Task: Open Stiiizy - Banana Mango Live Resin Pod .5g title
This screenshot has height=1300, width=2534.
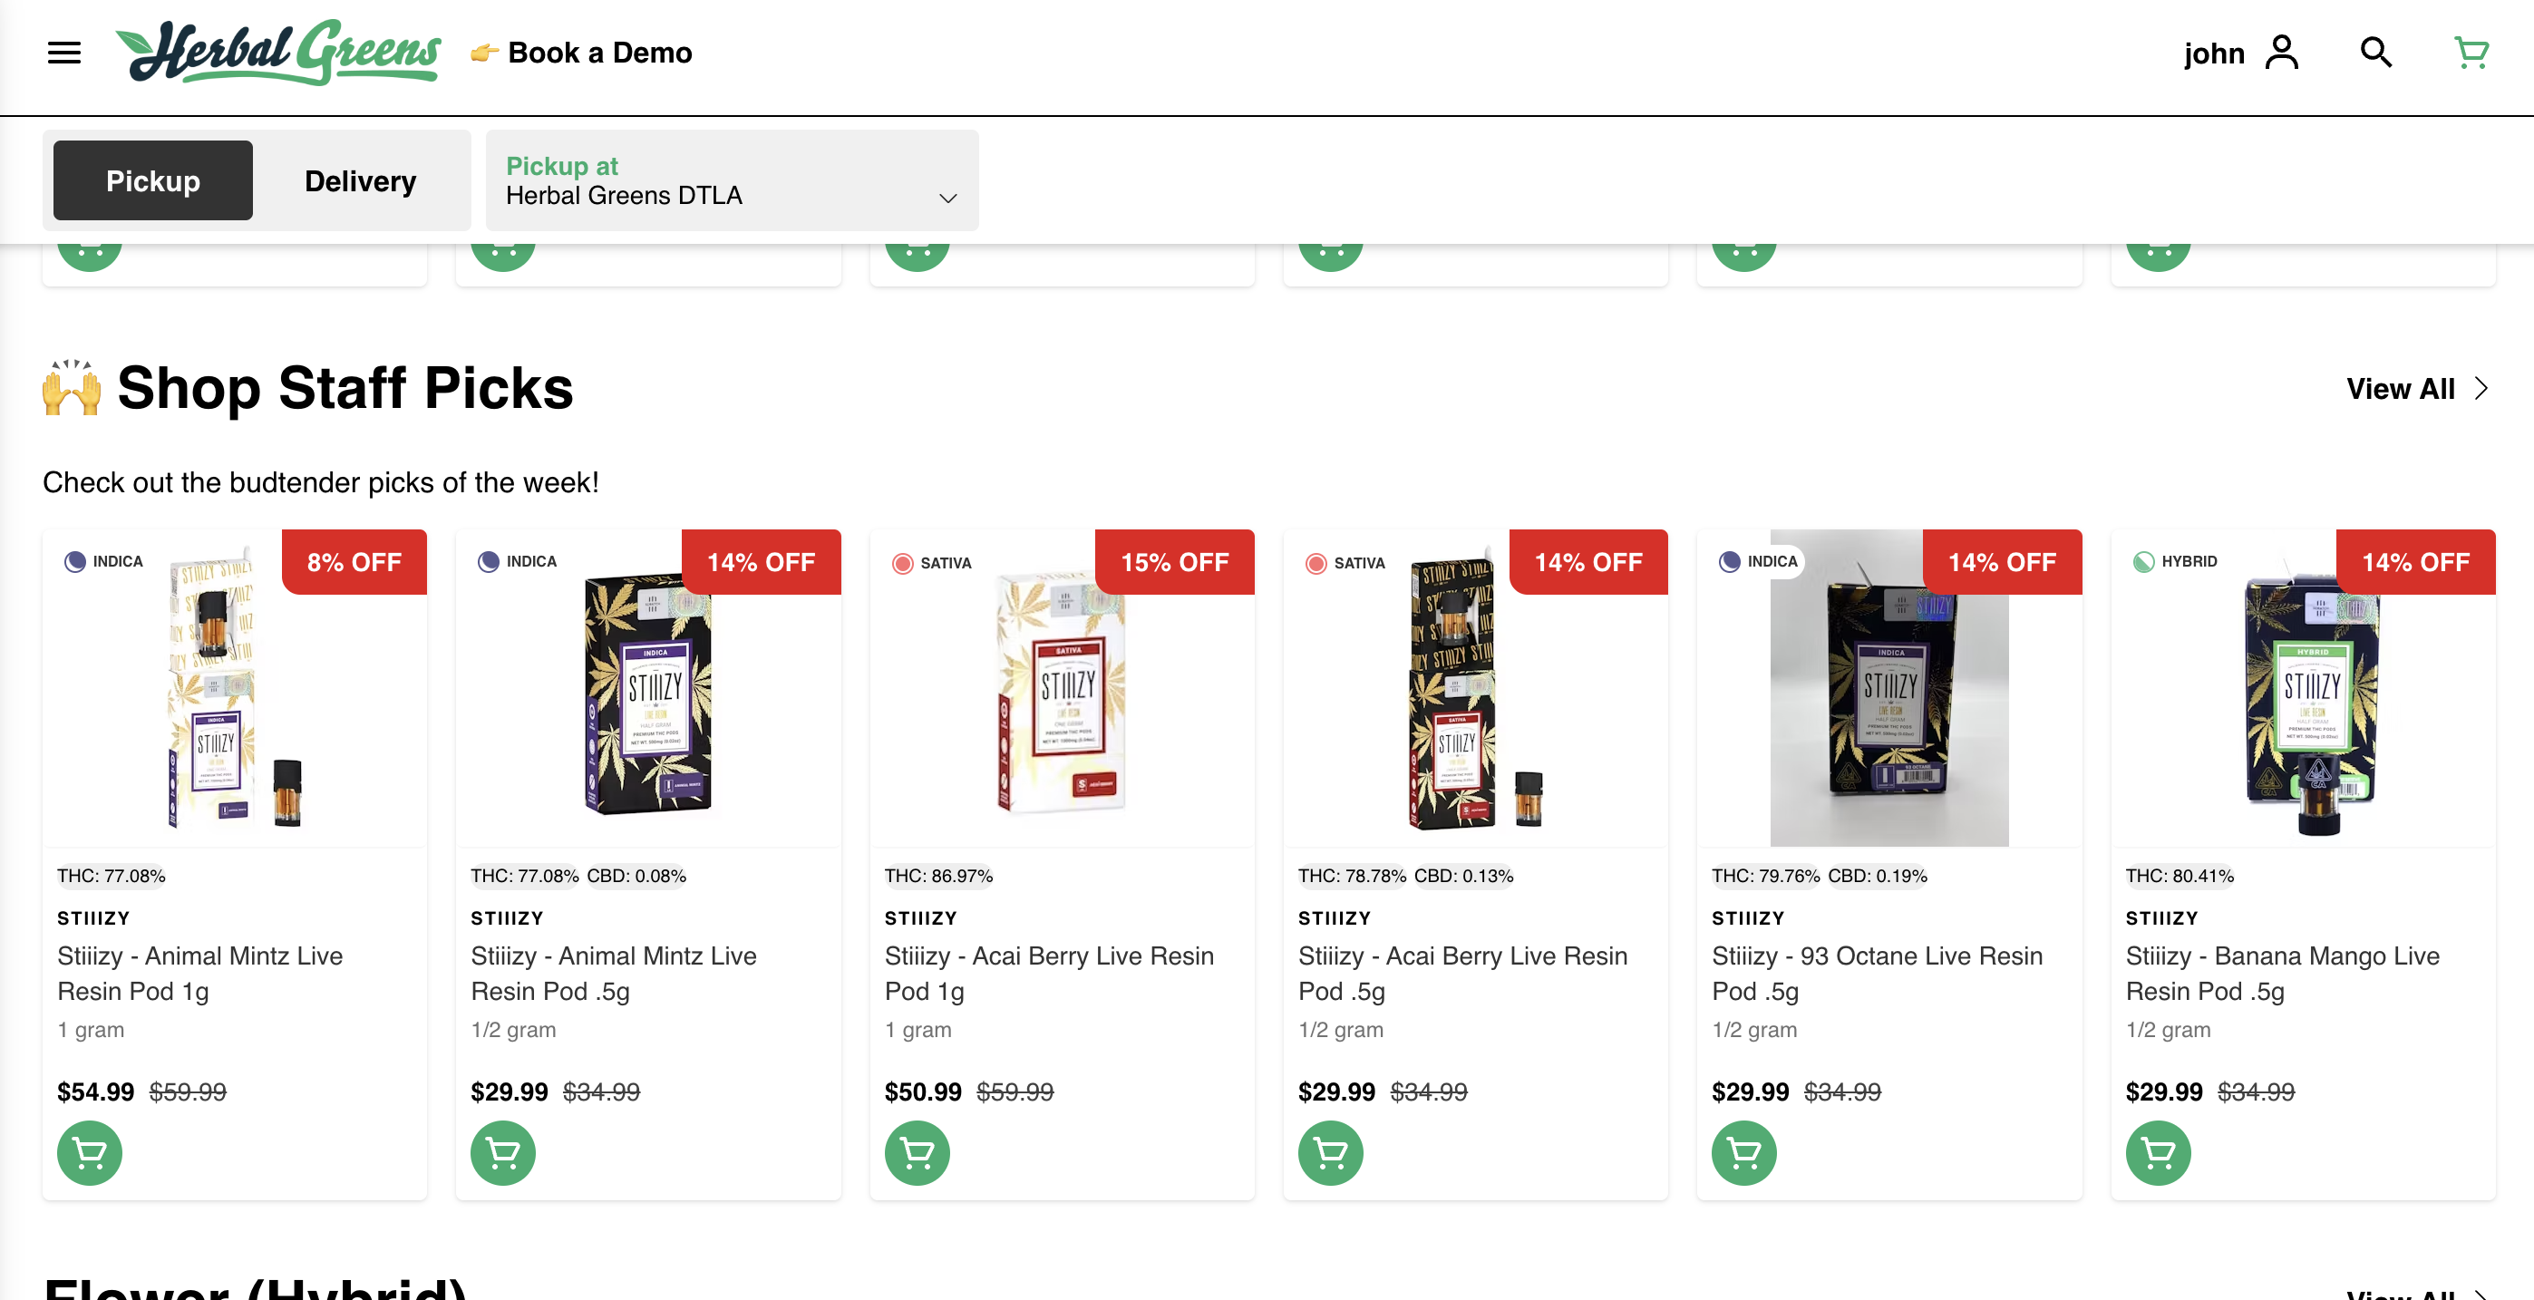Action: 2282,974
